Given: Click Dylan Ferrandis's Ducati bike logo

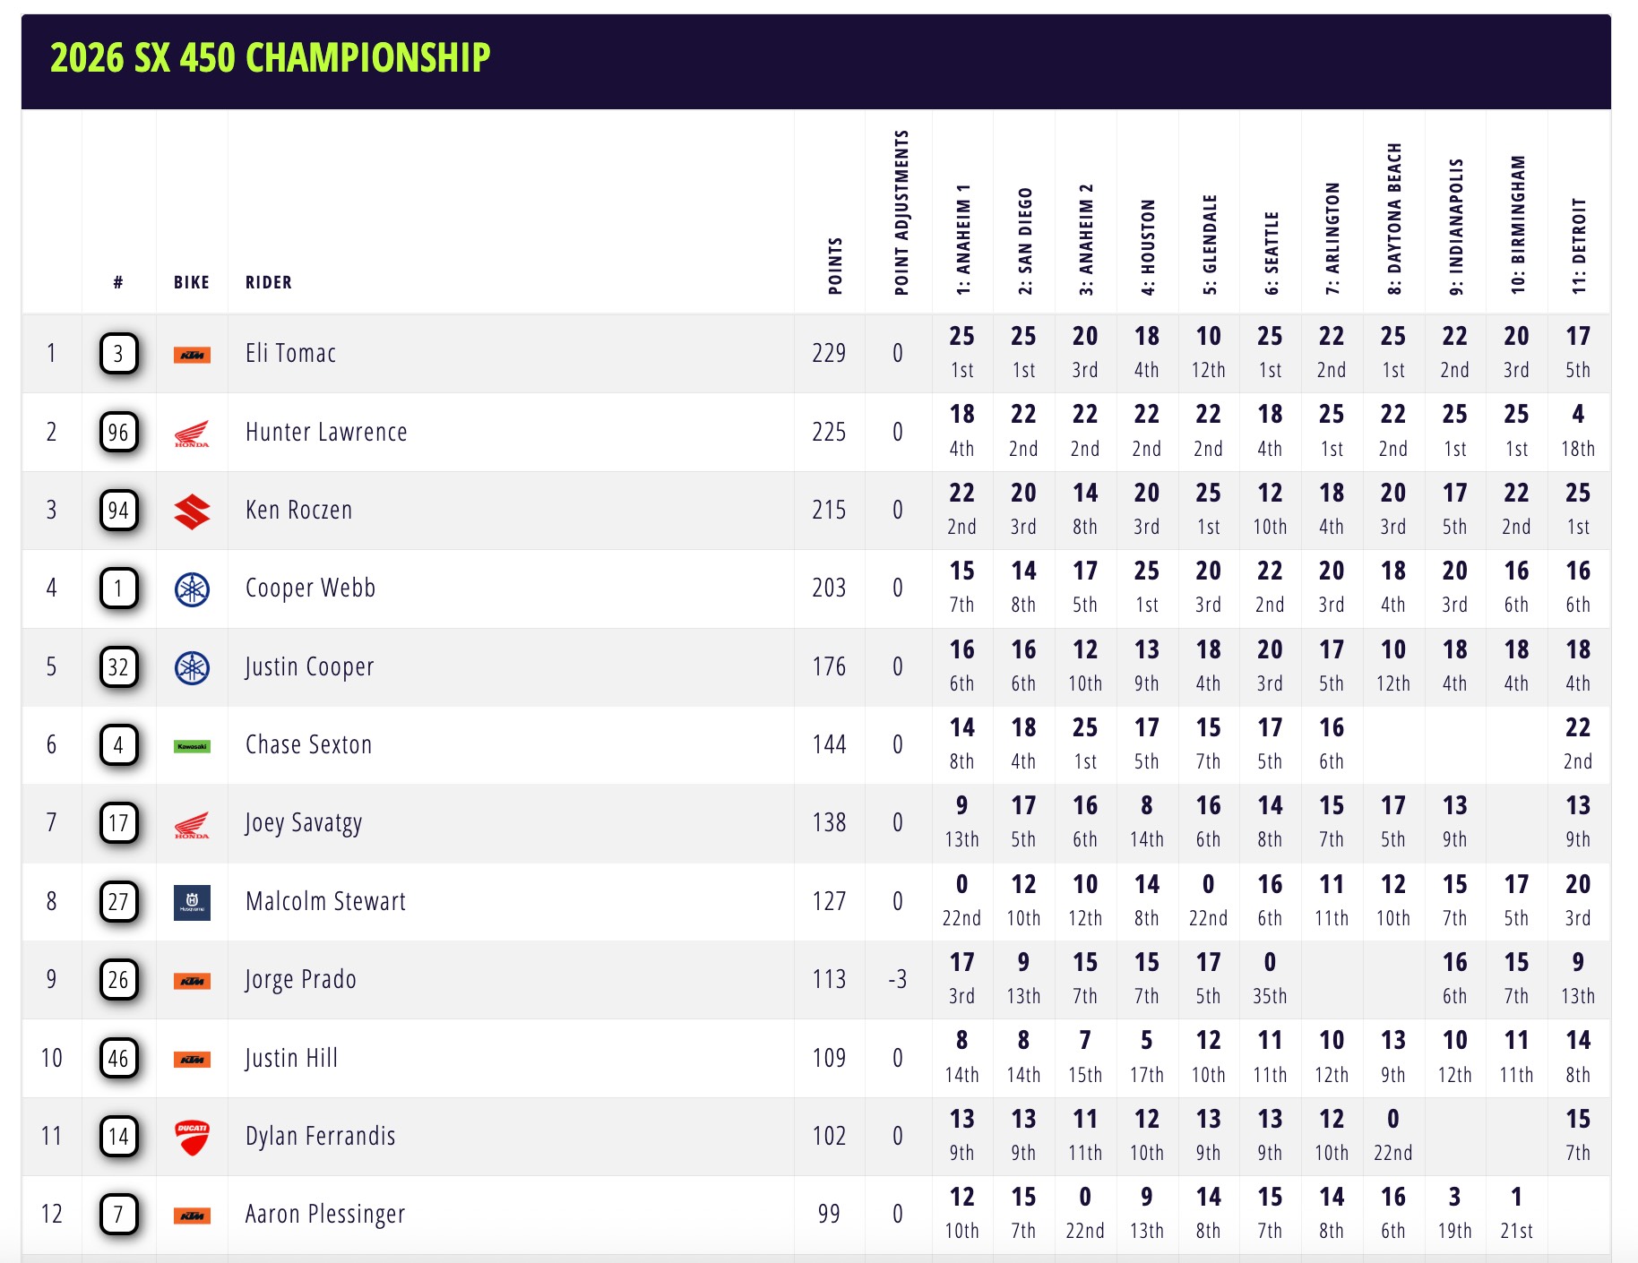Looking at the screenshot, I should pyautogui.click(x=192, y=1137).
